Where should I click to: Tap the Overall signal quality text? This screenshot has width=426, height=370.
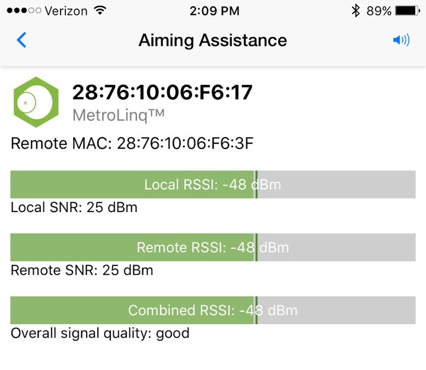100,333
